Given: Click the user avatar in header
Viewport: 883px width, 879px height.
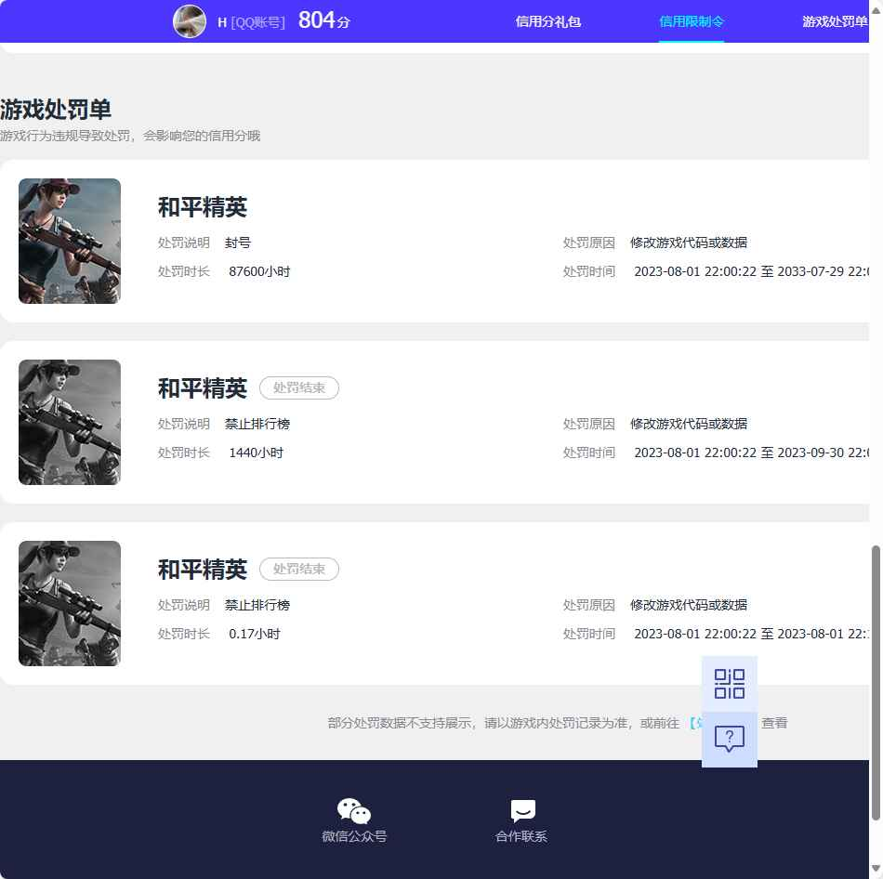Looking at the screenshot, I should pyautogui.click(x=190, y=21).
